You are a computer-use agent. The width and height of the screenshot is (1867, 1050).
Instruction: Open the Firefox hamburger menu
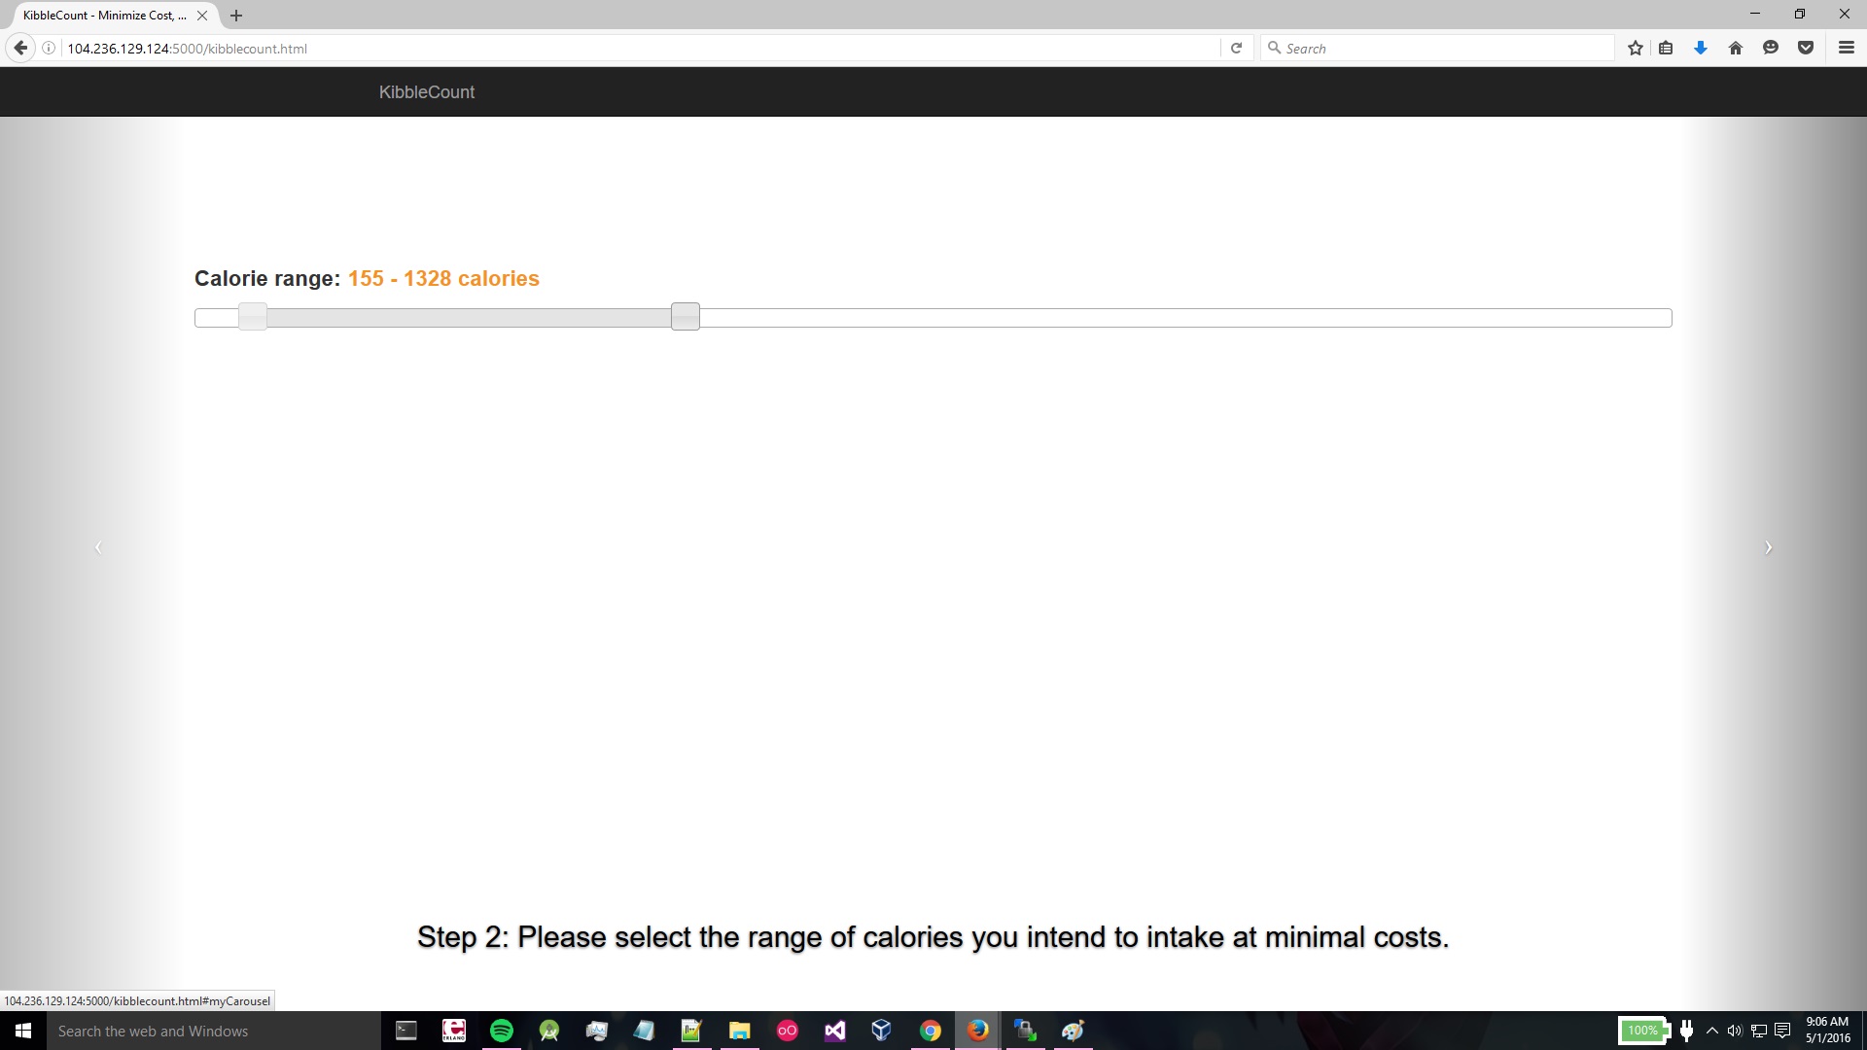coord(1846,49)
